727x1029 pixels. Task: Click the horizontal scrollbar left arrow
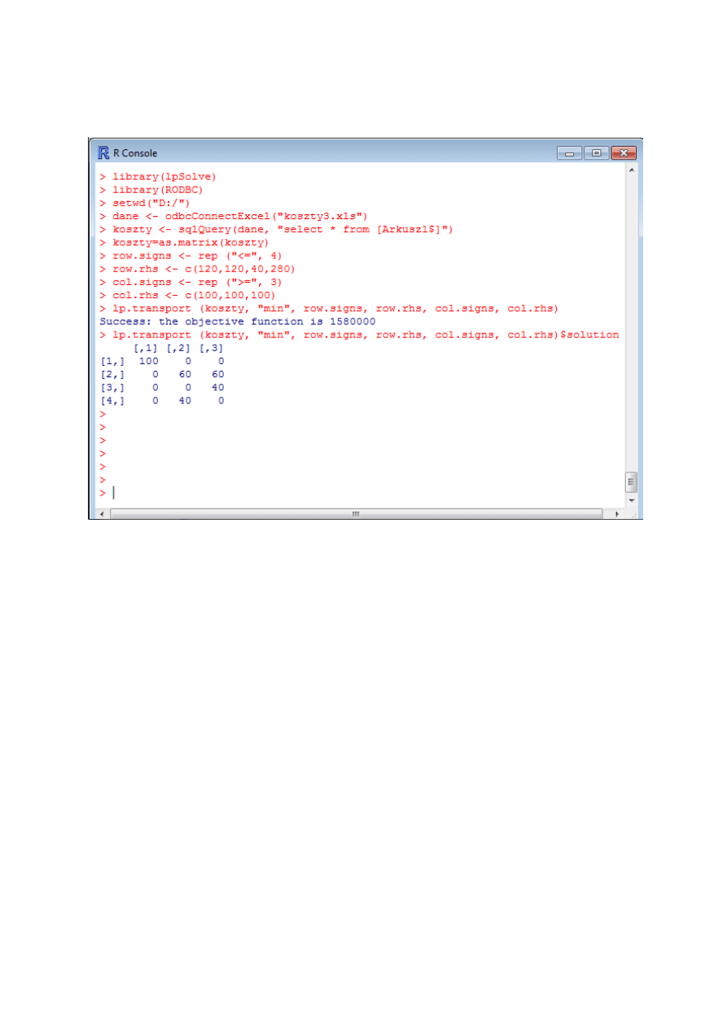pos(103,514)
